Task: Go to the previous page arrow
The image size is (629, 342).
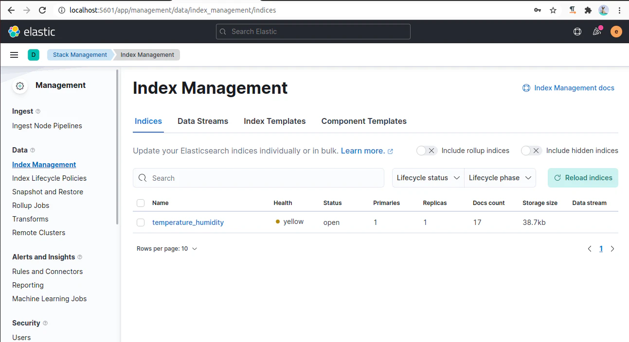Action: [590, 249]
